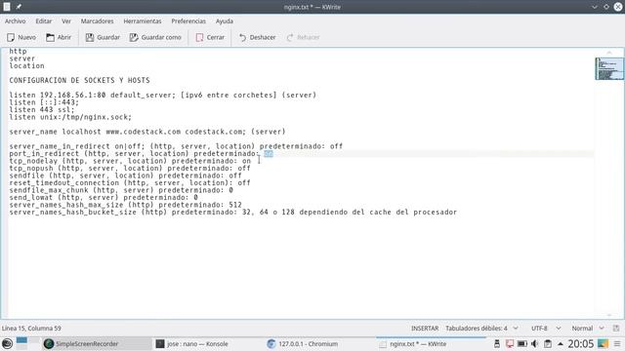Click line 'listen unix:/tmp/nginx.sock;'
The image size is (625, 351).
pos(70,117)
